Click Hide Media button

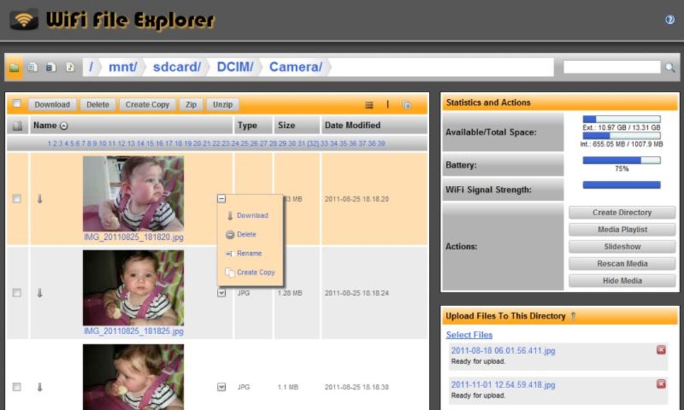click(x=622, y=281)
